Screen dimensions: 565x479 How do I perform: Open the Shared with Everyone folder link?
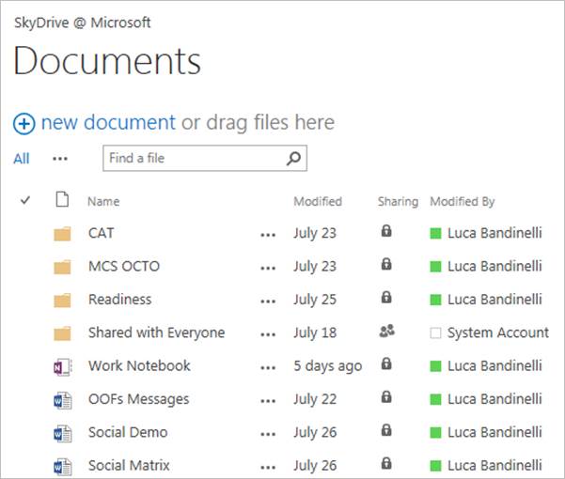pos(157,332)
